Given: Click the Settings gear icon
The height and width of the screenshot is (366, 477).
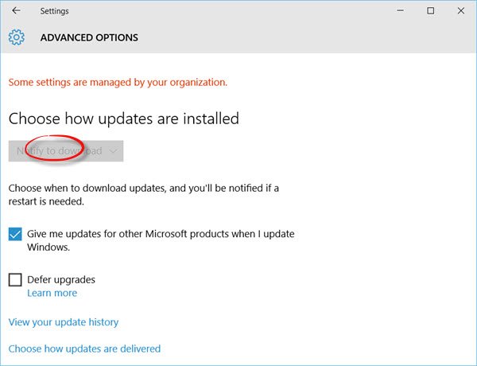Looking at the screenshot, I should click(17, 37).
